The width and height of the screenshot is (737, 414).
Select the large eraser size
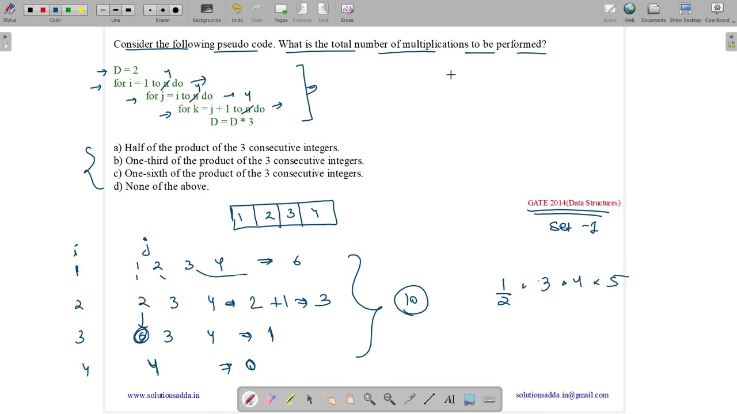click(x=176, y=10)
